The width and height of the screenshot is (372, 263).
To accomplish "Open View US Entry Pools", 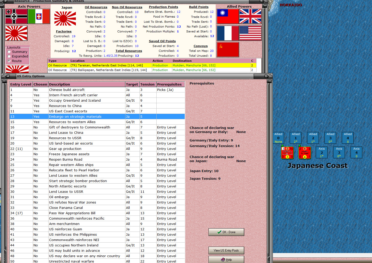I will point(226,250).
